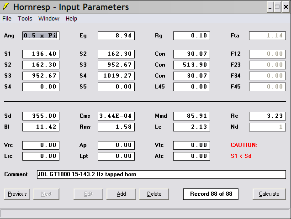
Task: Click the S4 field with 1019.27
Action: (116, 76)
